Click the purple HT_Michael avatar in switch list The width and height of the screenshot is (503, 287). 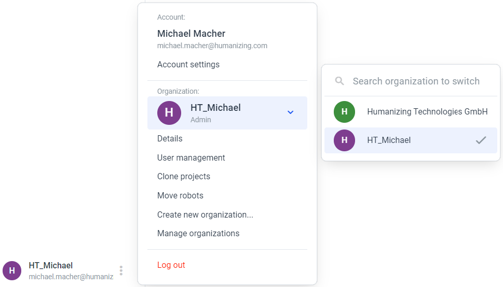(x=344, y=140)
